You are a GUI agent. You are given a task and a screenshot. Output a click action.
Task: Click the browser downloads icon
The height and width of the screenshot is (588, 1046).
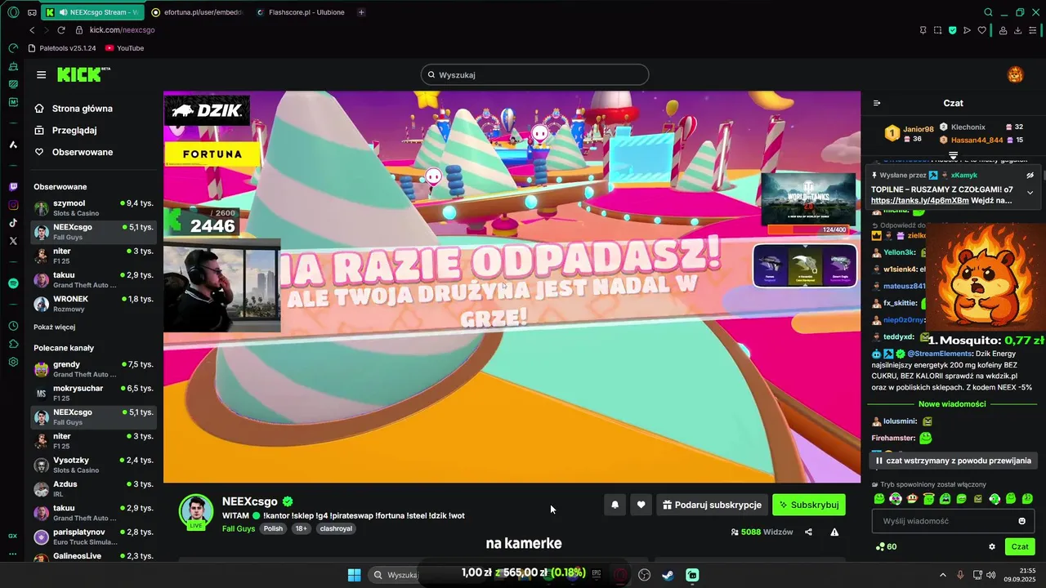pyautogui.click(x=1017, y=30)
